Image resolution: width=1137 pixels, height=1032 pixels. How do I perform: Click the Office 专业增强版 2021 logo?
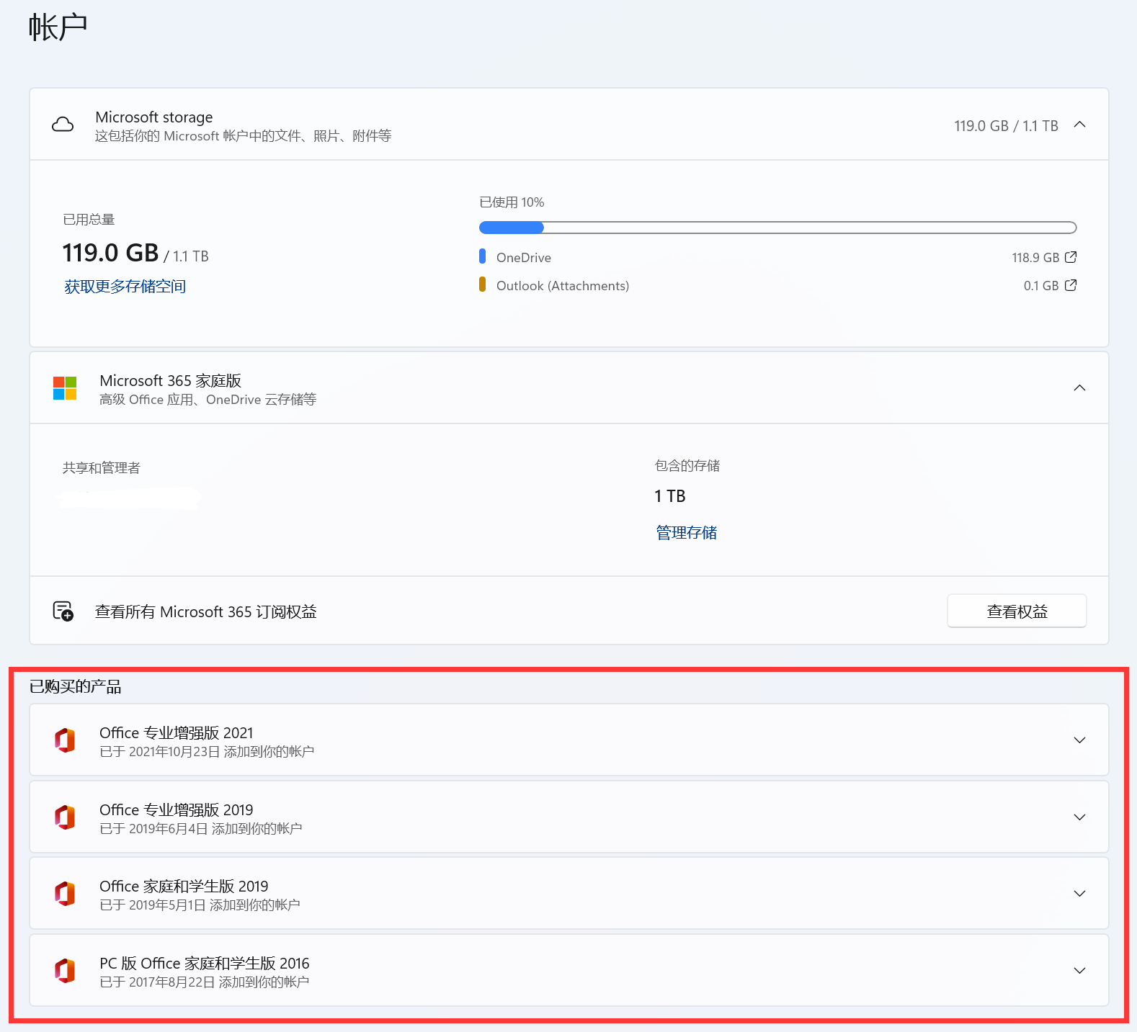click(x=65, y=740)
